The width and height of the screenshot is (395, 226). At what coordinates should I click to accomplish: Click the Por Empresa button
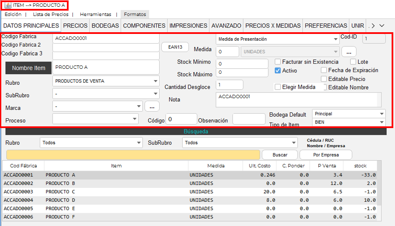325,155
